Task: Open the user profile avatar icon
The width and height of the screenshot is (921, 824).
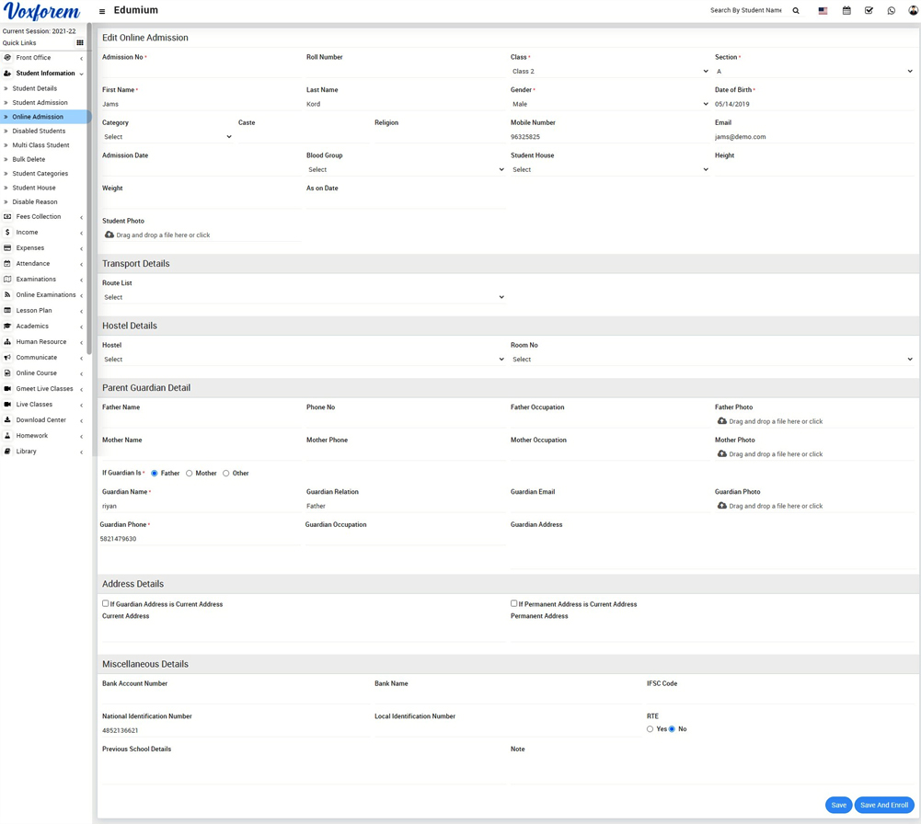Action: coord(913,11)
